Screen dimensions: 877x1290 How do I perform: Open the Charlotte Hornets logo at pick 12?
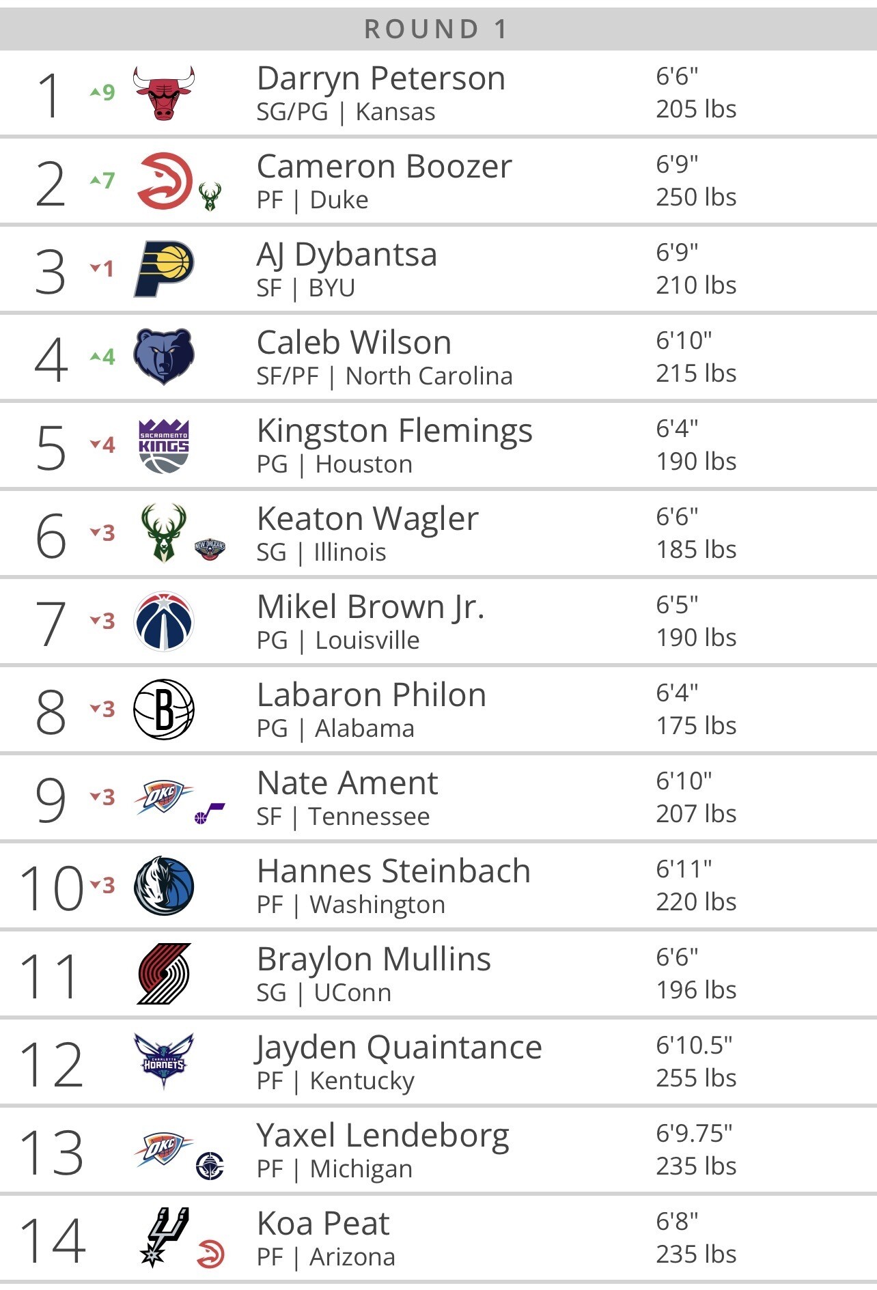[x=164, y=1061]
